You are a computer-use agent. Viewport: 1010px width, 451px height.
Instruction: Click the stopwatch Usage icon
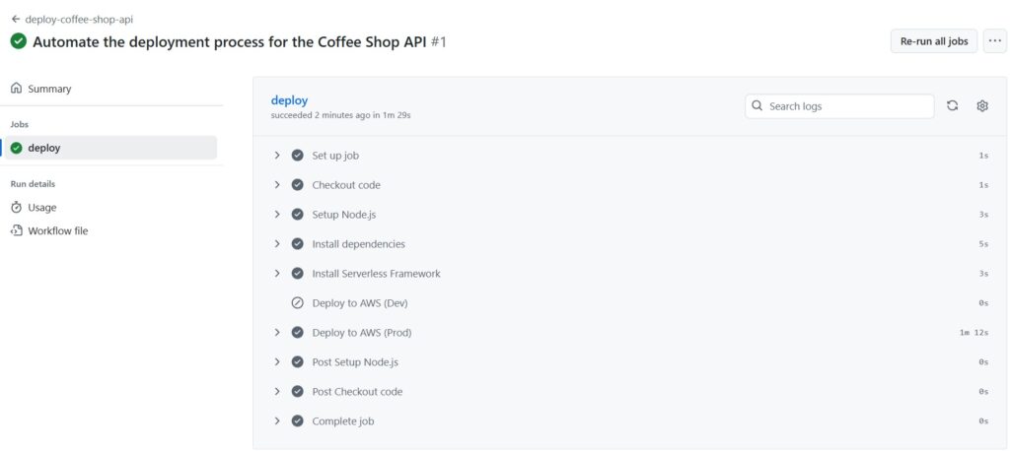click(17, 207)
